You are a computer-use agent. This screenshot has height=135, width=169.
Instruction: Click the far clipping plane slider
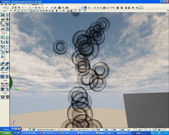click(74, 8)
